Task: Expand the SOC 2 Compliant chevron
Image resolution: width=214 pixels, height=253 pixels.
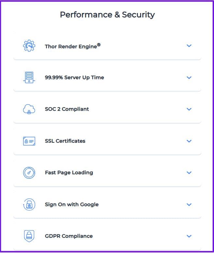Action: pos(189,109)
